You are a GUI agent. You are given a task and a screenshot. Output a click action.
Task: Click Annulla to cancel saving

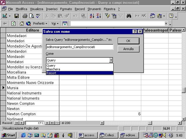point(128,49)
